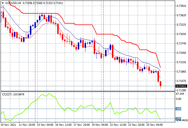Select the 16 Nov 12:00 time label
Viewport: 188px width, 128px height.
64,125
